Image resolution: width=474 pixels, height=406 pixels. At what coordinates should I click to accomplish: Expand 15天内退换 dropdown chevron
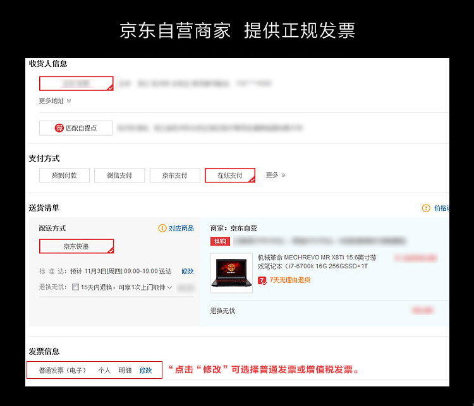coord(169,287)
